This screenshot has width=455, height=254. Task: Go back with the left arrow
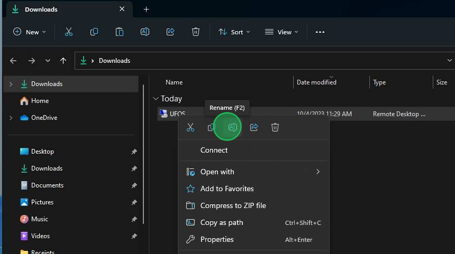[13, 61]
